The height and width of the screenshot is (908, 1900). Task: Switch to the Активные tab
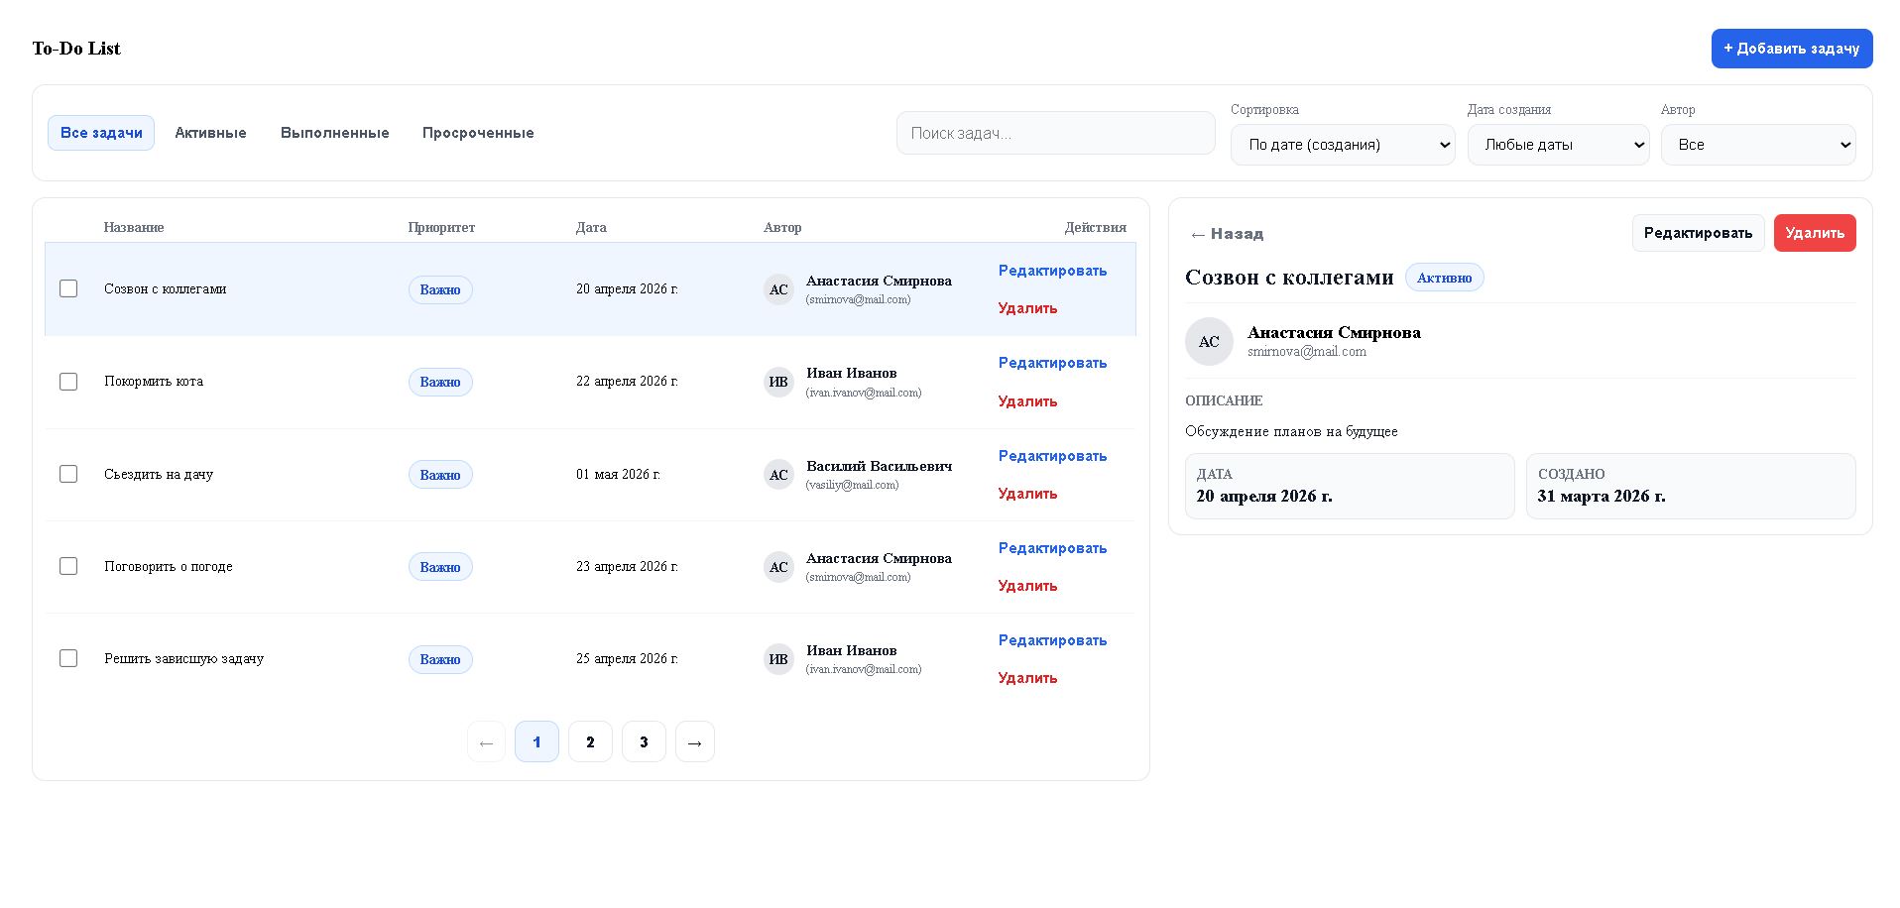click(210, 133)
